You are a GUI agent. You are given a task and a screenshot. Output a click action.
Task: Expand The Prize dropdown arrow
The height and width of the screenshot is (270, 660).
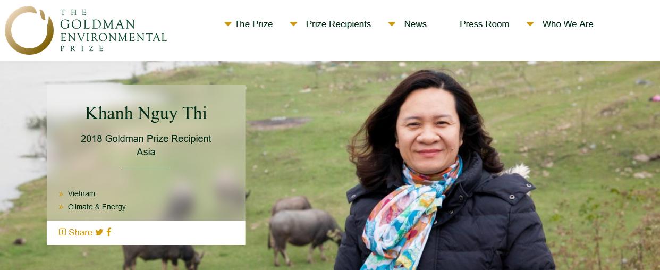(x=228, y=24)
